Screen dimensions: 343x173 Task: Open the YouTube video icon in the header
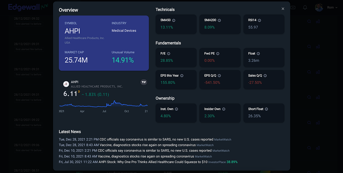click(x=293, y=7)
